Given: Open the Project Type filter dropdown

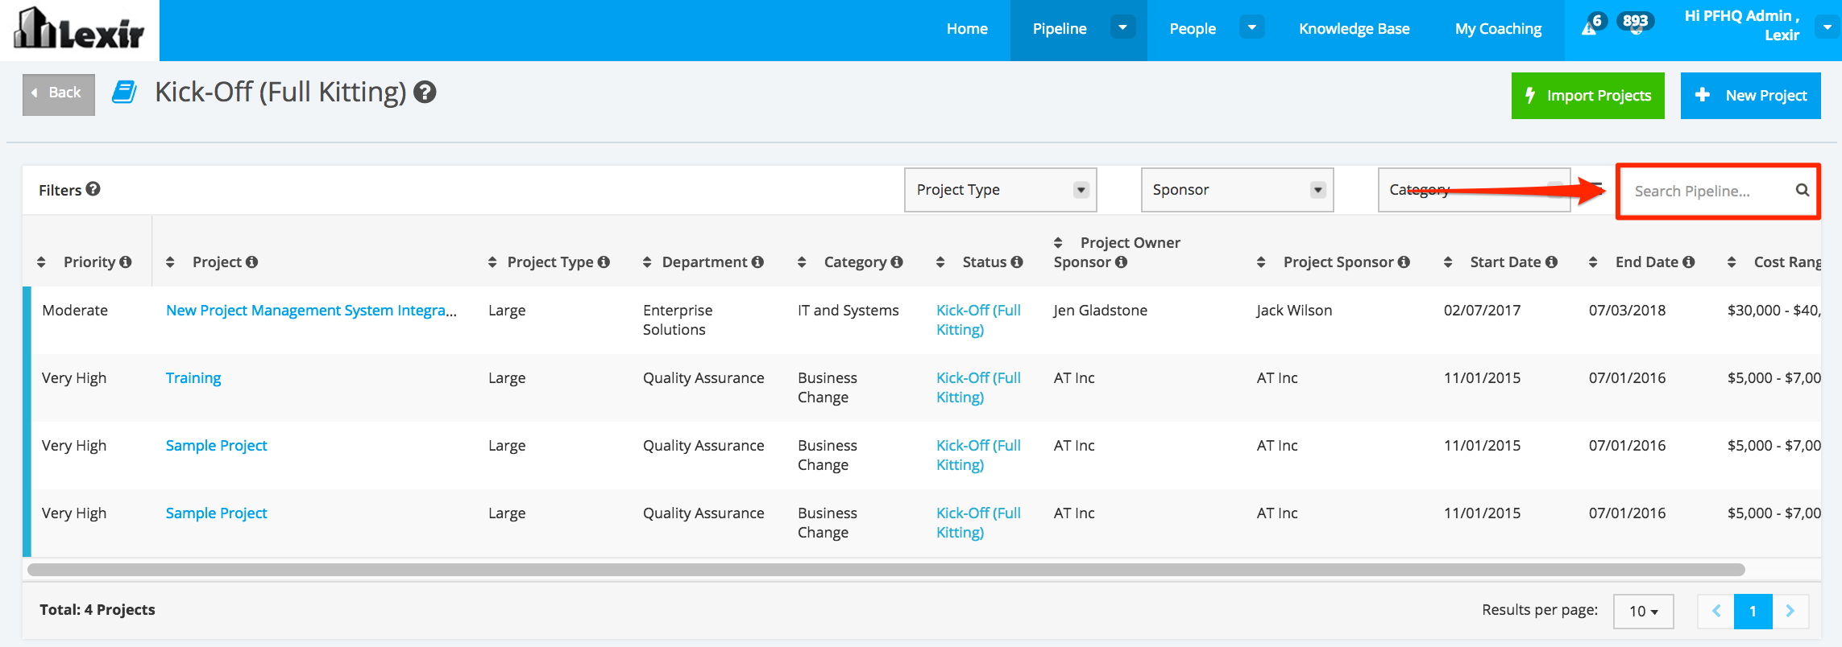Looking at the screenshot, I should [1000, 190].
